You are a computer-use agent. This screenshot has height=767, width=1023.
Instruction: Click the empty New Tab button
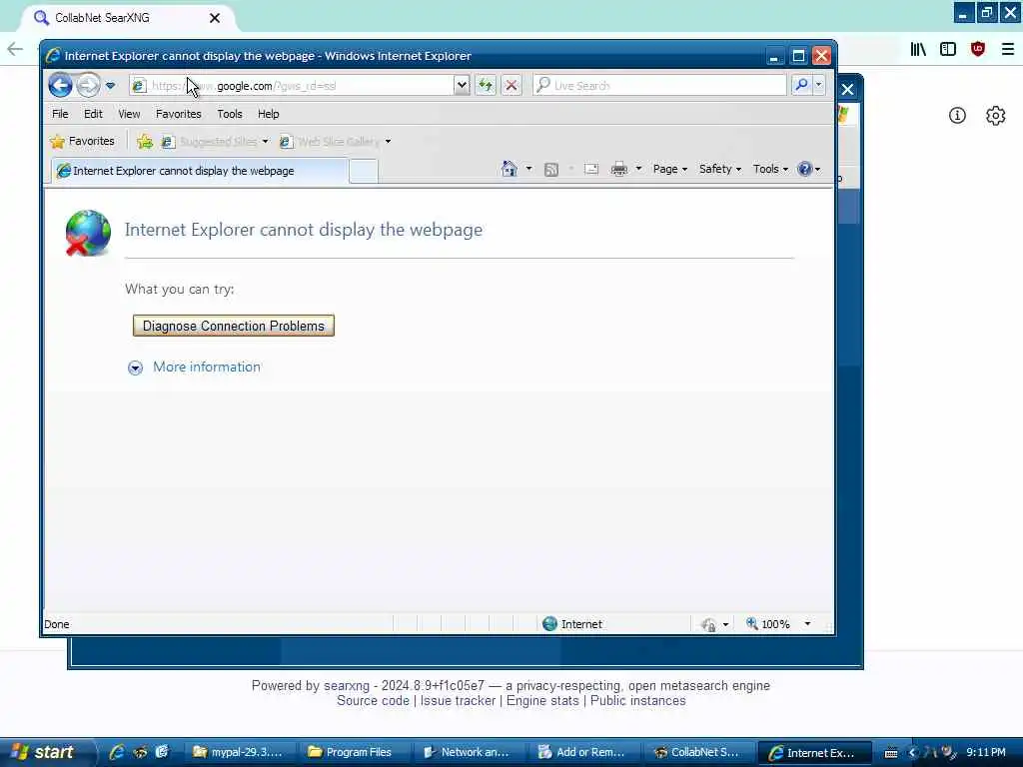(x=364, y=171)
